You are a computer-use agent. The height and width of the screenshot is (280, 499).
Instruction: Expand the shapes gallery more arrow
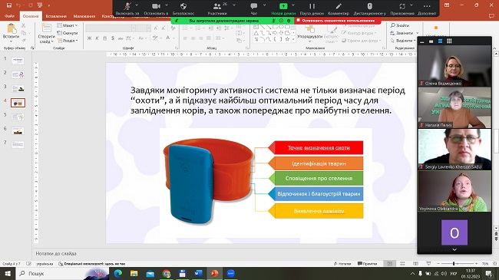pos(293,39)
